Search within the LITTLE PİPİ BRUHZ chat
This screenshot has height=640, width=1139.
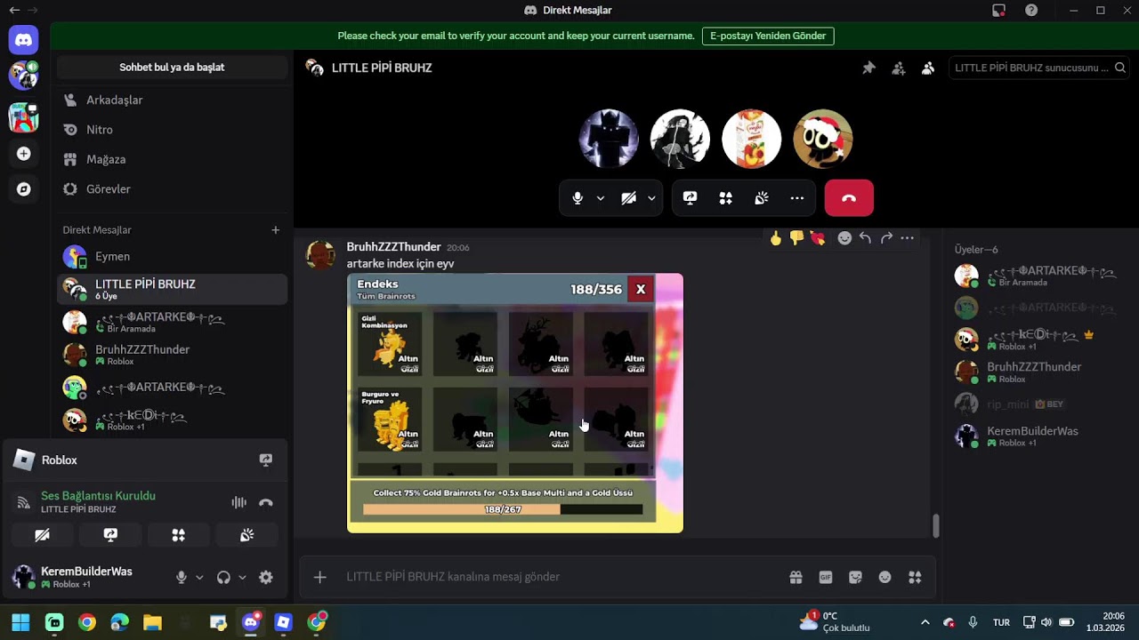1038,68
